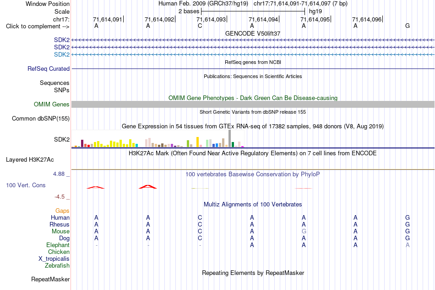Click the Layered H3K27Ac track label
Image resolution: width=435 pixels, height=290 pixels.
30,160
